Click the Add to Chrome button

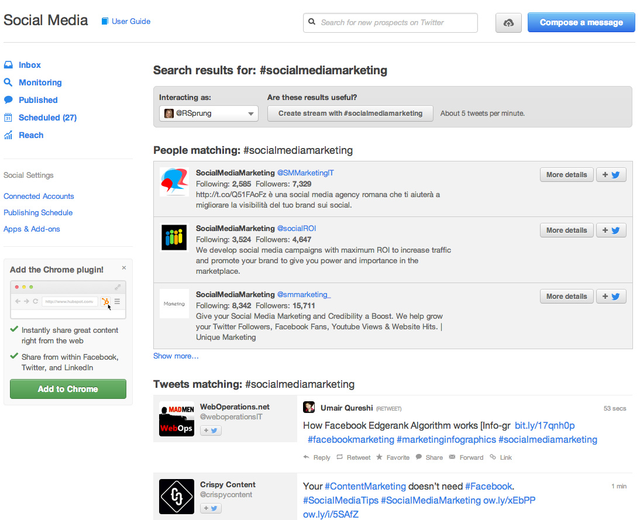click(68, 389)
